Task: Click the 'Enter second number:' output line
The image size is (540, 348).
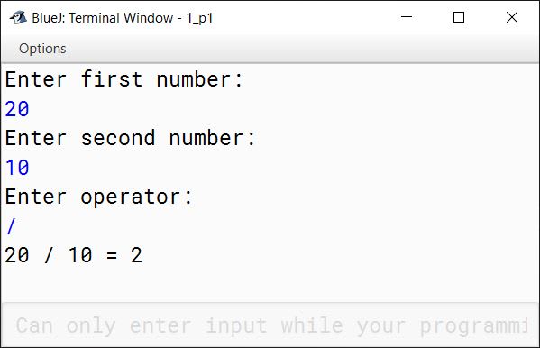Action: pyautogui.click(x=130, y=138)
